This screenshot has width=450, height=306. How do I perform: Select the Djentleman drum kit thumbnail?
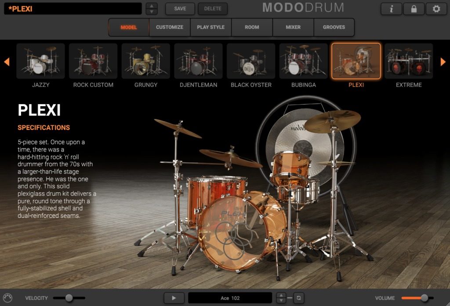[198, 61]
